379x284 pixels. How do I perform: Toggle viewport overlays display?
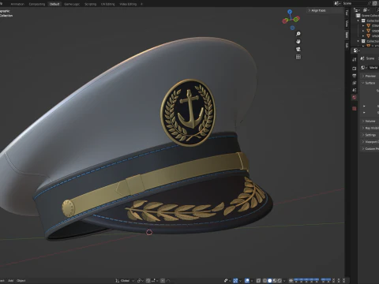247,280
